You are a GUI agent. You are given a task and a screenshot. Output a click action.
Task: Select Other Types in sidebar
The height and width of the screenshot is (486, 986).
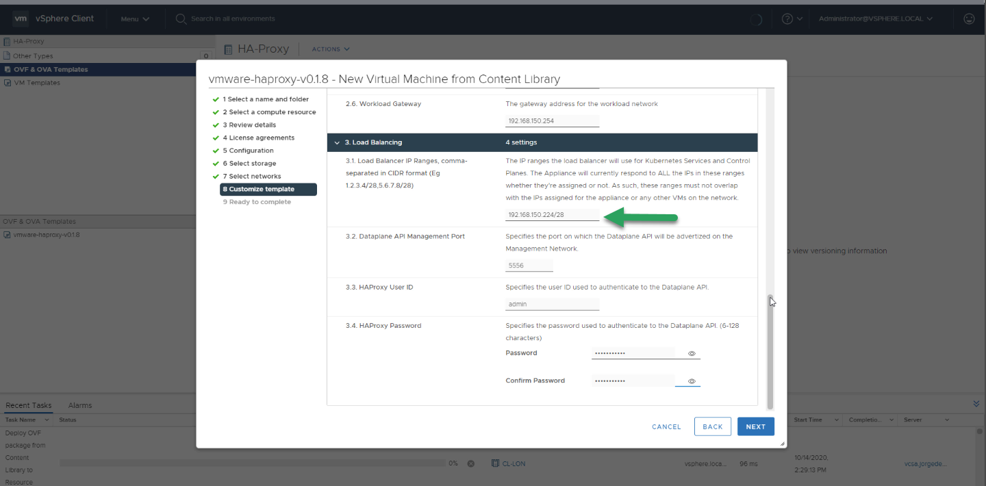tap(33, 56)
